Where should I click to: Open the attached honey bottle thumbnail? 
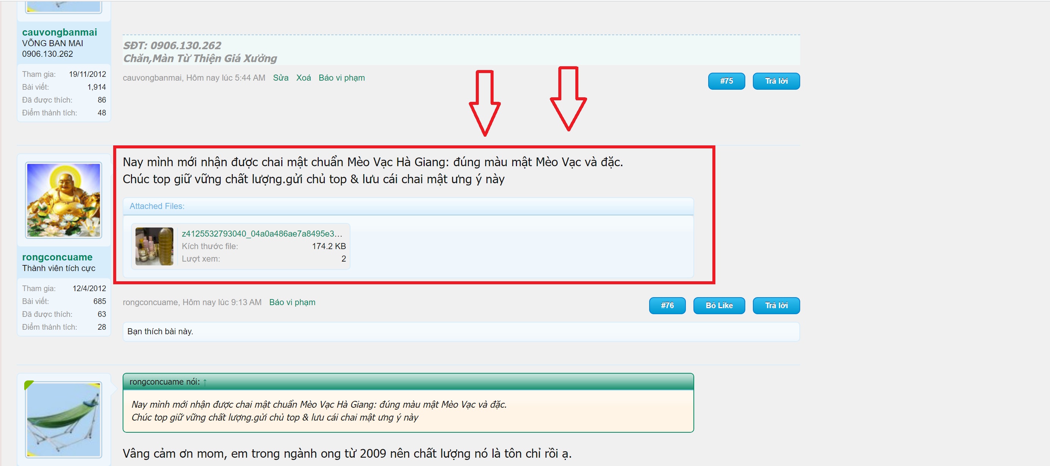[x=154, y=246]
